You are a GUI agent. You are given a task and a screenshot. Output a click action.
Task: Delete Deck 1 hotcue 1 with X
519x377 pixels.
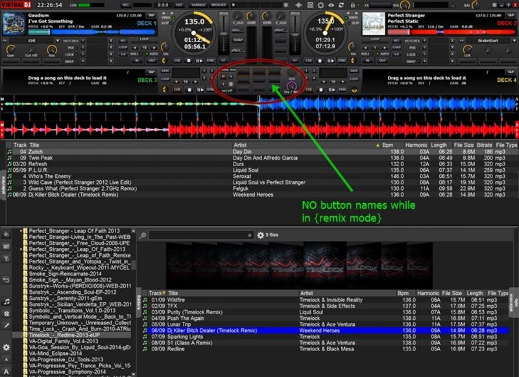pos(111,41)
